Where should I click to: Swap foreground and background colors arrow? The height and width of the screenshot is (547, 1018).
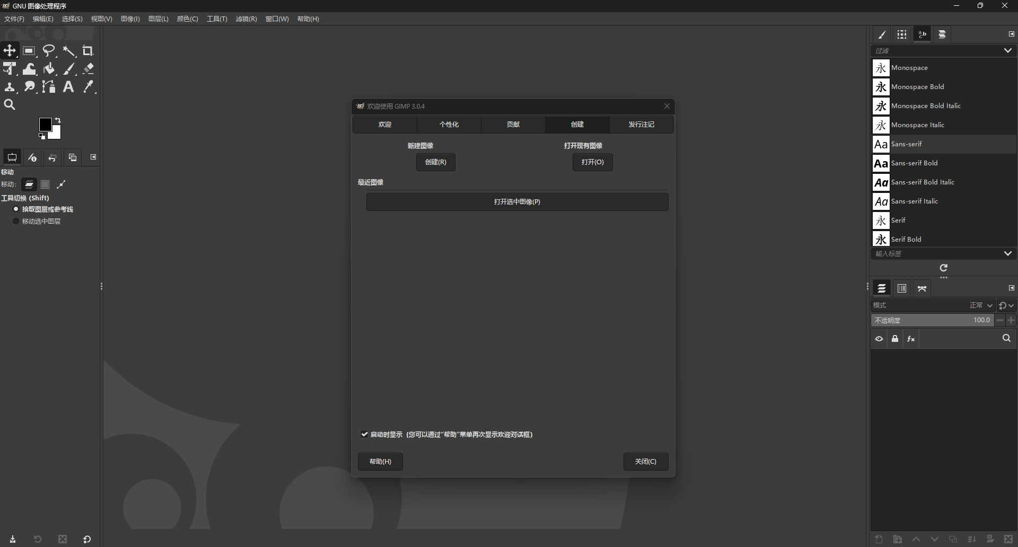coord(58,120)
